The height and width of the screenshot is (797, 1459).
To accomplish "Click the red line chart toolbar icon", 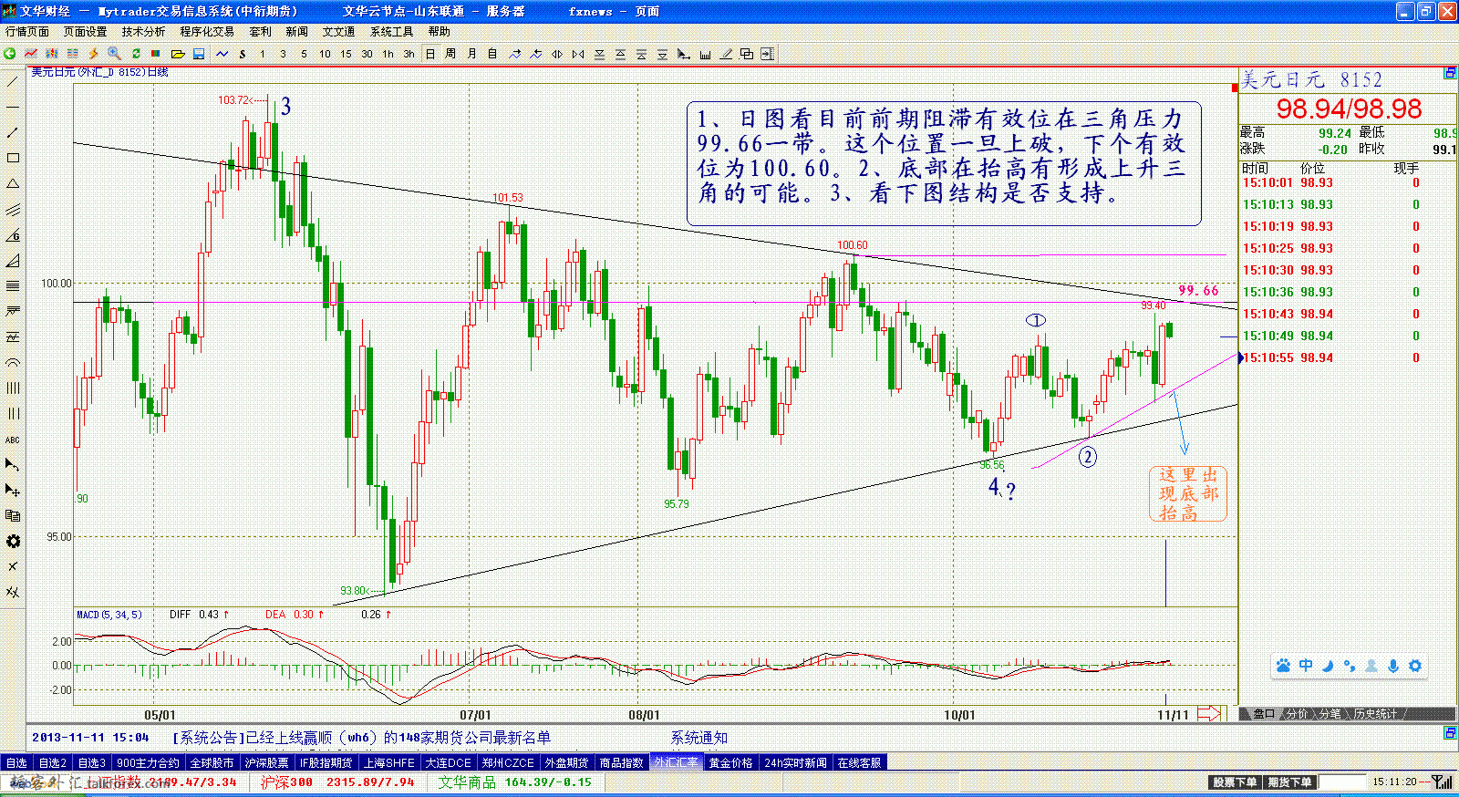I will tap(31, 54).
